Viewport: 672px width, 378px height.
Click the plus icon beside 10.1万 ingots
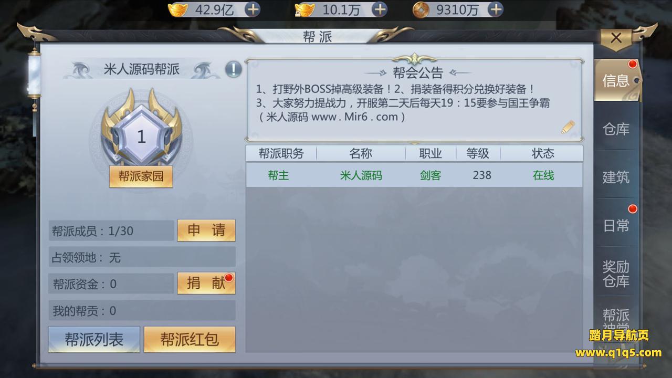pos(379,9)
